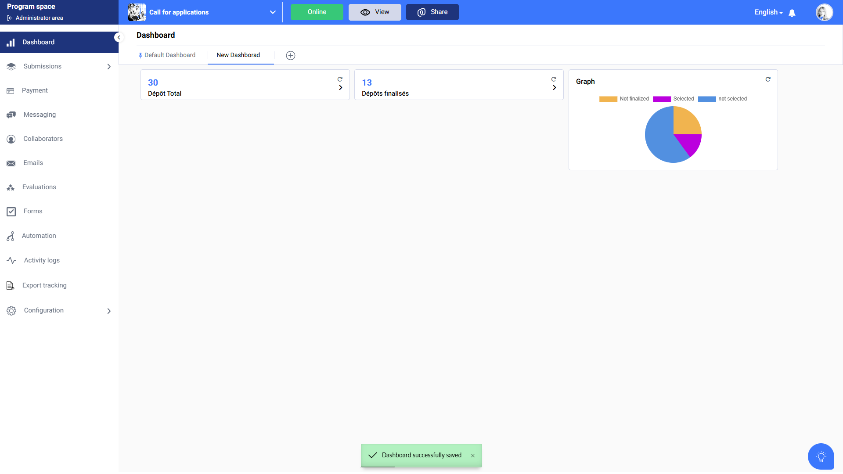
Task: Refresh the Dépôt Total widget
Action: [340, 79]
